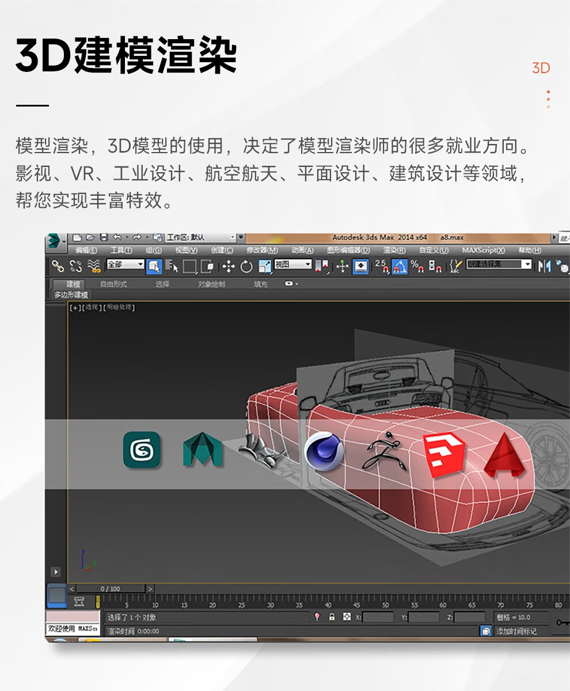
Task: Activate the Select and Move tool
Action: coord(229,266)
